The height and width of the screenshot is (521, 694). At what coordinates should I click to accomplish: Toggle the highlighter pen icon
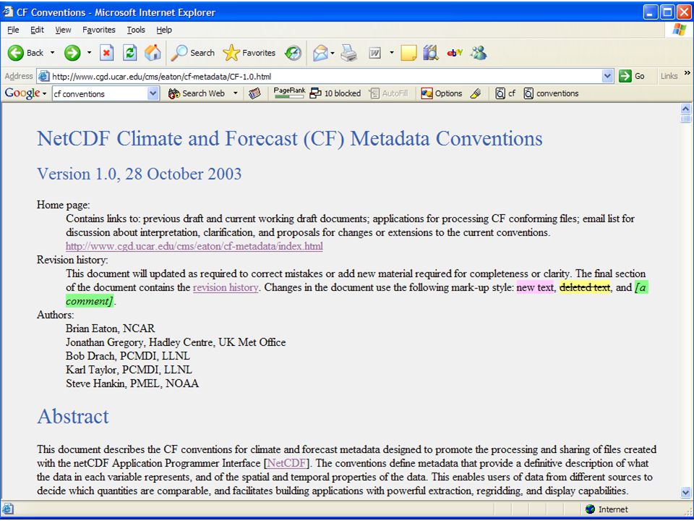(x=476, y=93)
